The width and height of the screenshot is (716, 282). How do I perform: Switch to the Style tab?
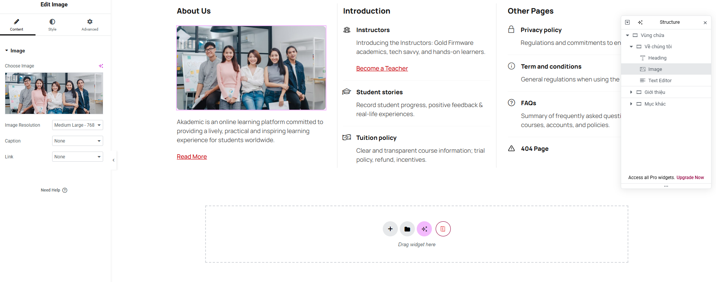(x=52, y=25)
